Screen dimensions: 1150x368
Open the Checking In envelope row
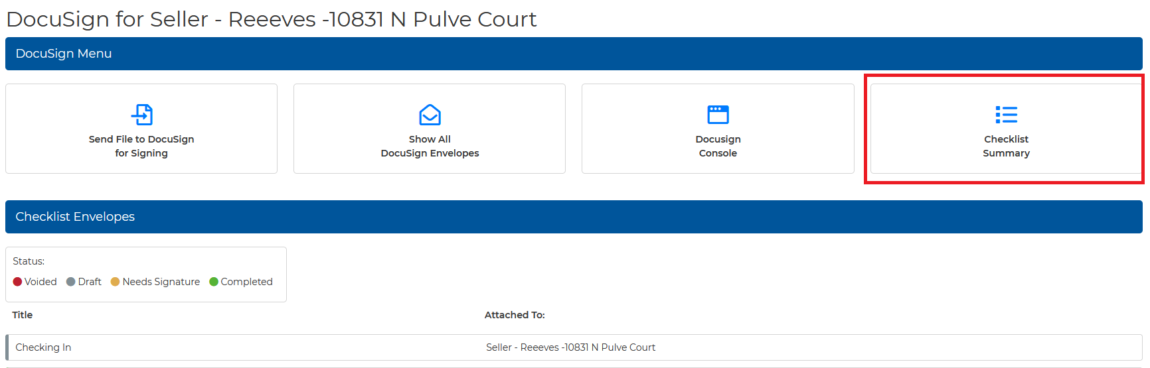(x=574, y=347)
